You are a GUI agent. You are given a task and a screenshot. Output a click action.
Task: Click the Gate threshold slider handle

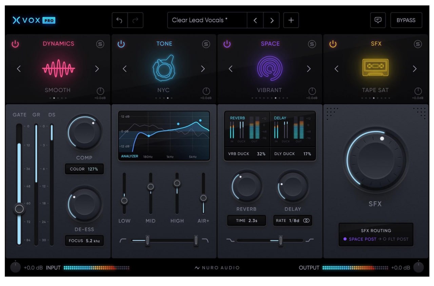click(19, 209)
